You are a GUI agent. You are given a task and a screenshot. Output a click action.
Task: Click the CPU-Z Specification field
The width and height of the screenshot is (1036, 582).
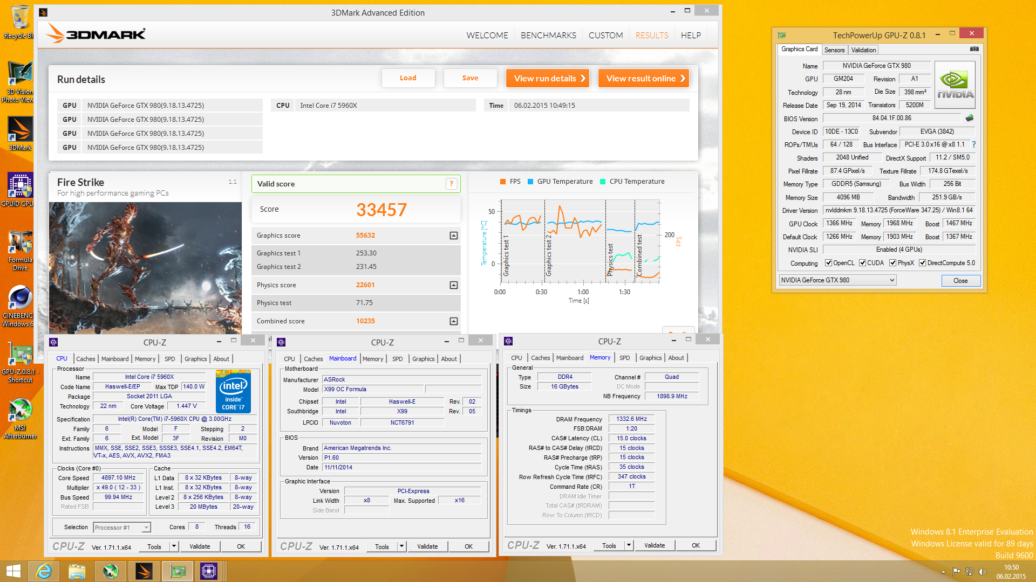pyautogui.click(x=175, y=419)
